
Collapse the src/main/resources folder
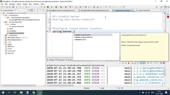pyautogui.click(x=4, y=22)
